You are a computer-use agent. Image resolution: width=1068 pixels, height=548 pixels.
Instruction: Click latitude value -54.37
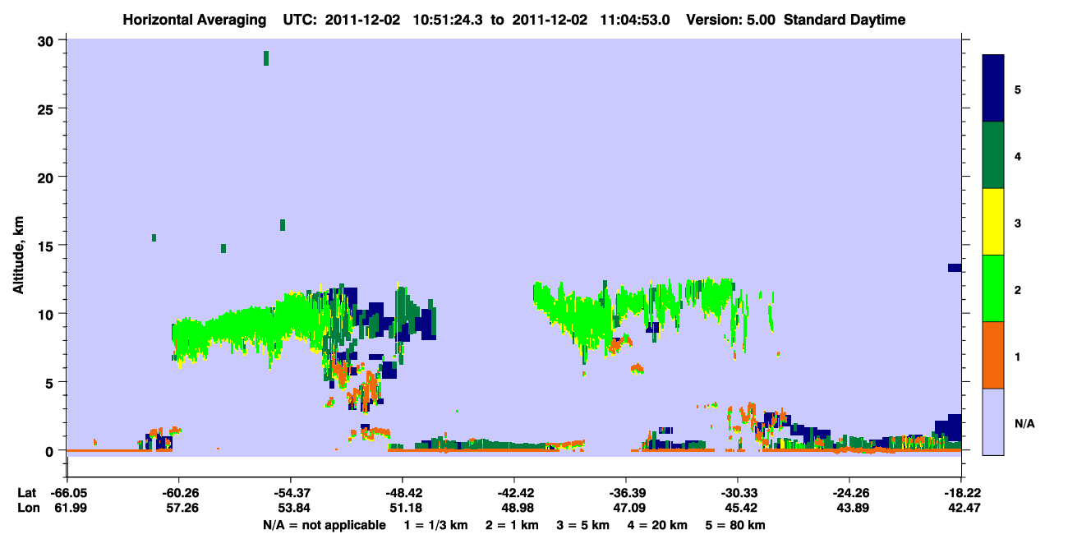click(290, 493)
